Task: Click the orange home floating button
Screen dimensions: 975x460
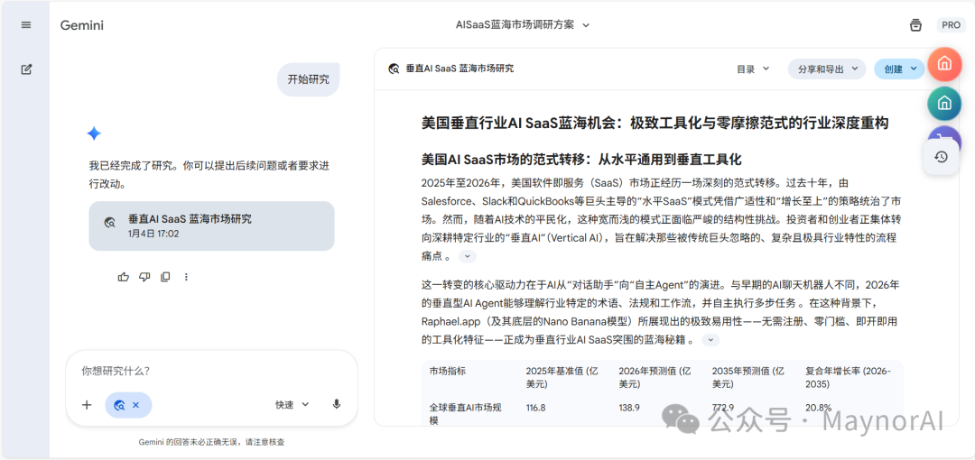Action: 944,63
